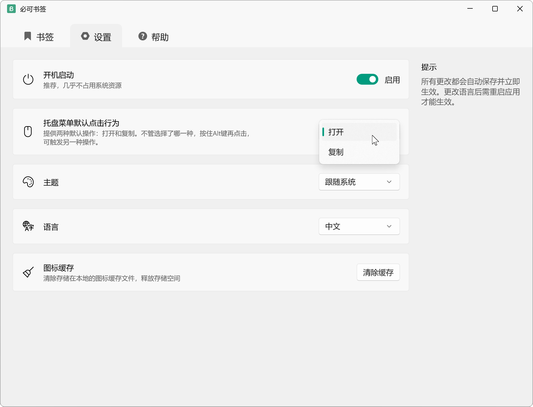Click the gear icon in 设置 tab
Screen dimensions: 533x407
tap(85, 36)
